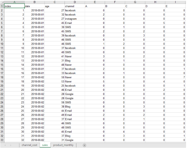The image size is (190, 148).
Task: Click the select-all corner triangle
Action: coord(2,2)
